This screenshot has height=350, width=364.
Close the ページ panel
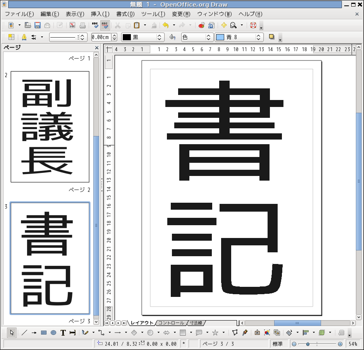[97, 48]
